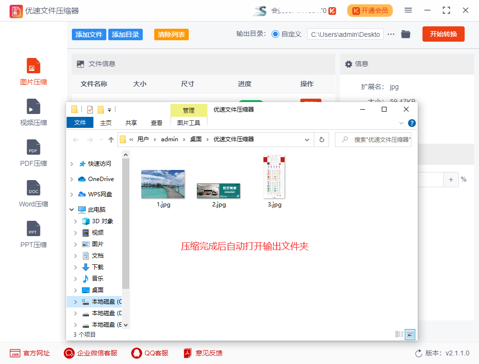
Task: Open the 视频压缩 video compression panel
Action: point(33,112)
